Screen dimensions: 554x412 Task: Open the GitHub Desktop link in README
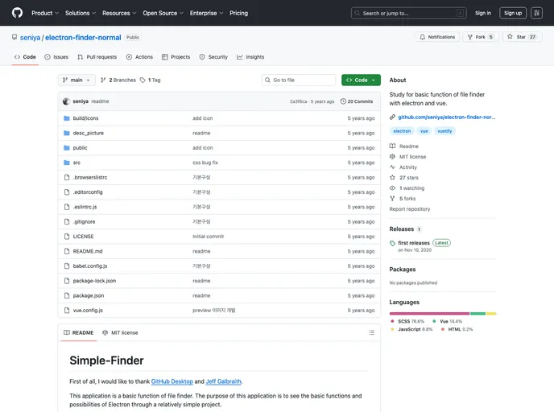(x=172, y=381)
